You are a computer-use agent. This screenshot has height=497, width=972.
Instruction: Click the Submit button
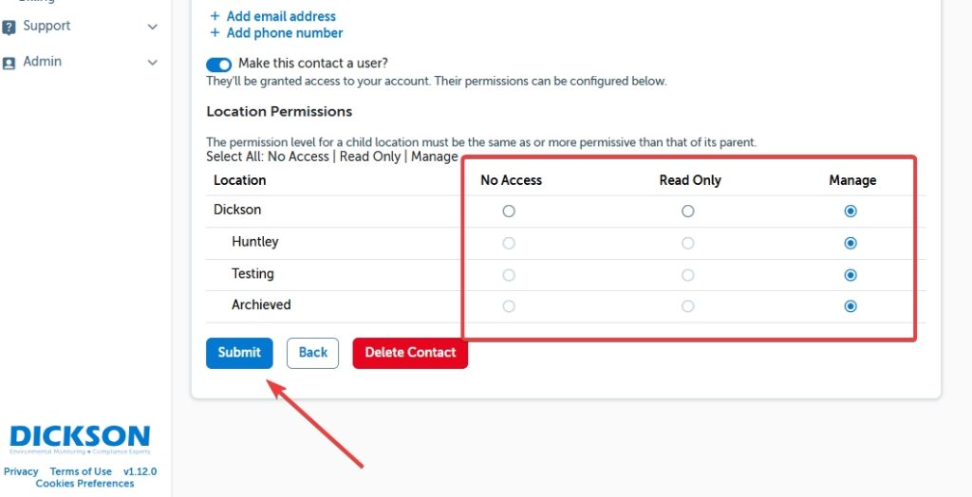pos(239,353)
